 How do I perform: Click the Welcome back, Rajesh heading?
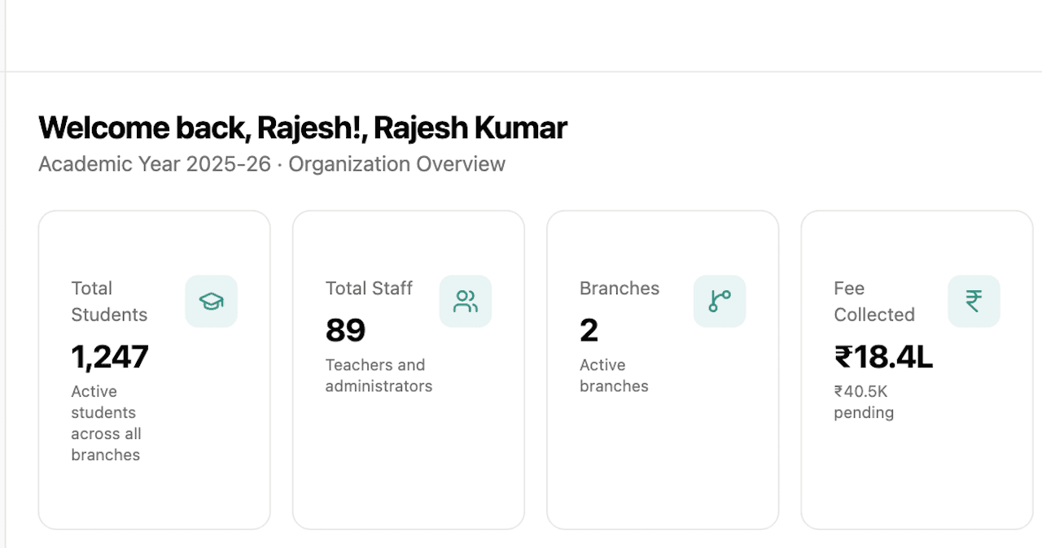point(303,128)
